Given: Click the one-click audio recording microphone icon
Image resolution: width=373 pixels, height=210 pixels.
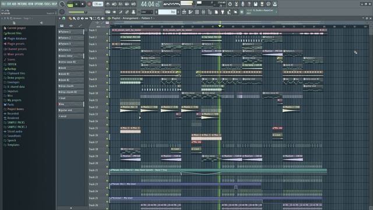Looking at the screenshot, I should (242, 4).
